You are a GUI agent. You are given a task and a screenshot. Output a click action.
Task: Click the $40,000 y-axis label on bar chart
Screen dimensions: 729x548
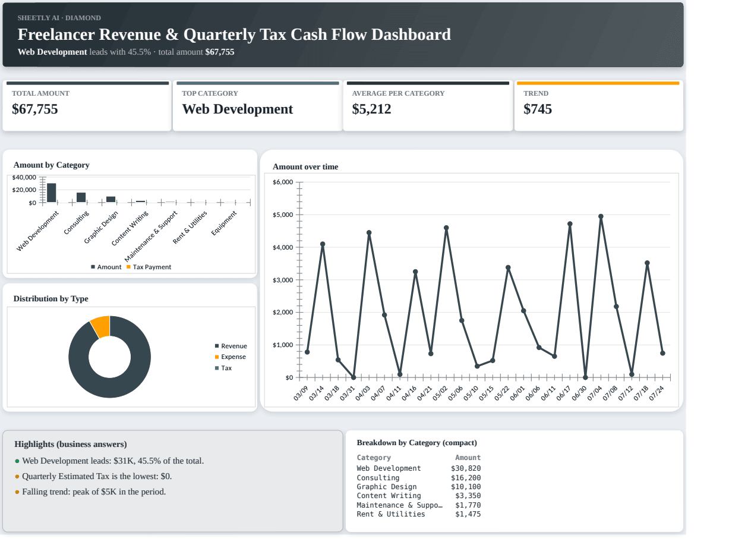point(24,177)
